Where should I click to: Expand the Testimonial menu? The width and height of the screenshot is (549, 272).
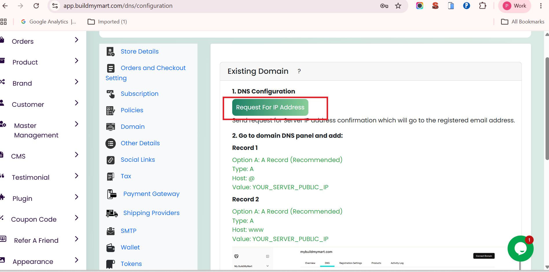coord(76,176)
